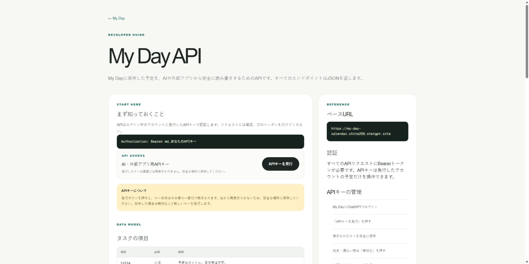Click the 'AI・外部アプリ用APIキー' label
529x264 pixels.
(145, 164)
